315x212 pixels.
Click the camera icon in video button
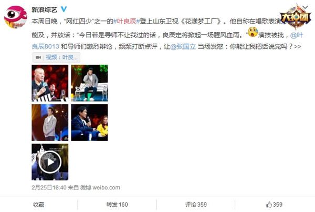coord(38,57)
